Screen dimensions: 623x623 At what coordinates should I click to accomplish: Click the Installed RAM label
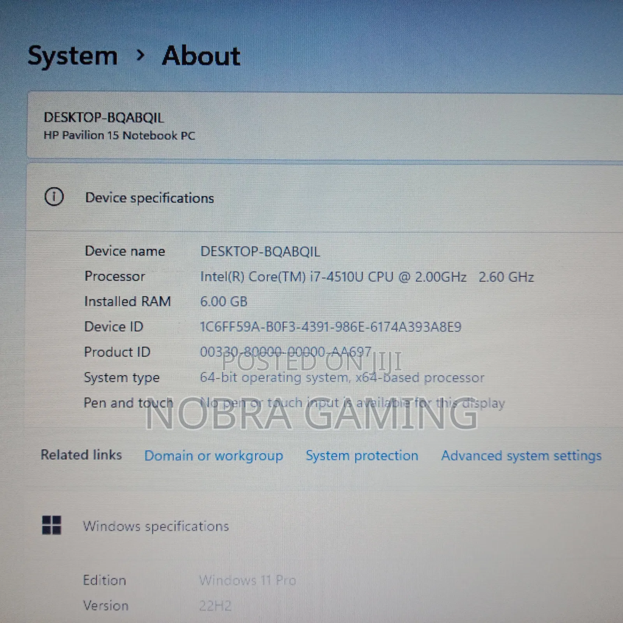[127, 301]
